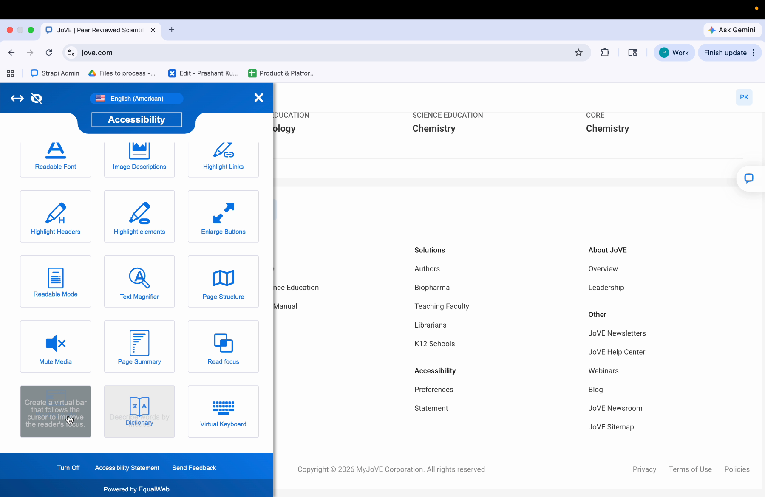Open the PK user profile avatar
Screen dimensions: 765x497
pos(744,97)
